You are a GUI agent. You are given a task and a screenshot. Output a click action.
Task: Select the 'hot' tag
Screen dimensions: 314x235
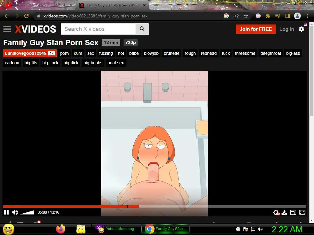[121, 53]
